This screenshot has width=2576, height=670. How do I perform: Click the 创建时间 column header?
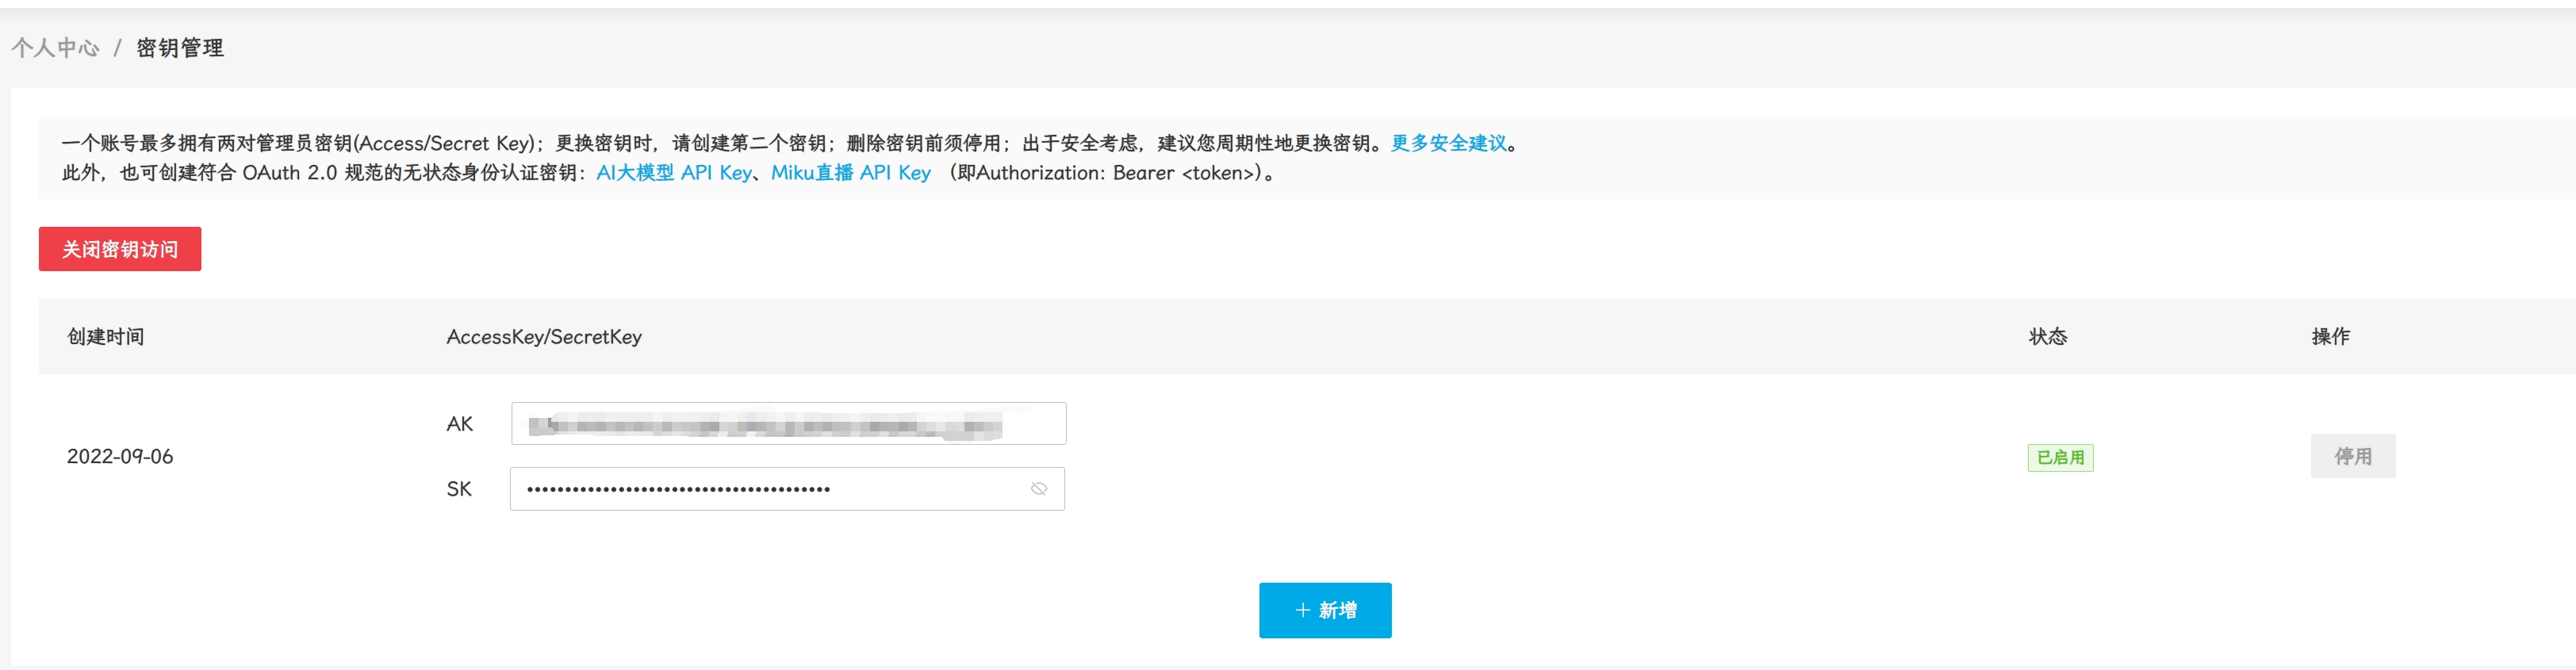(106, 337)
